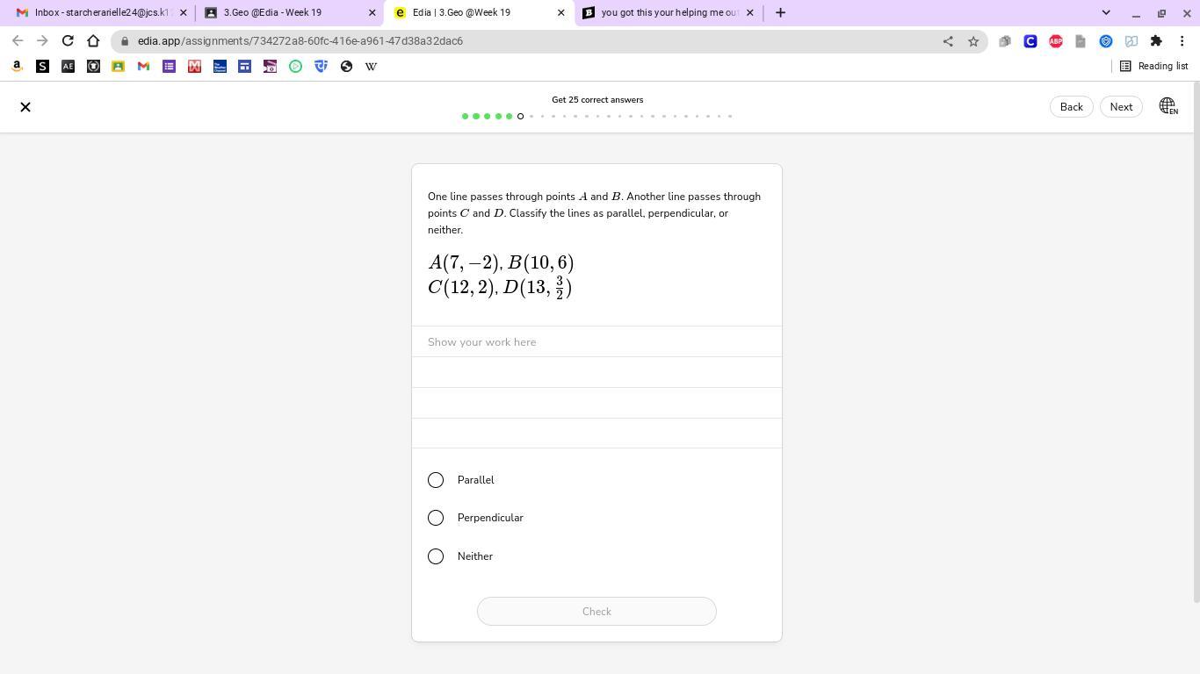Open a new browser tab

point(780,13)
